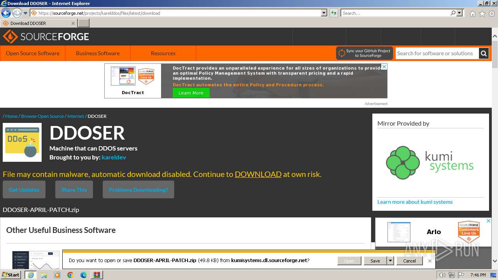498x280 pixels.
Task: Click the red-green app taskbar icon
Action: point(96,275)
